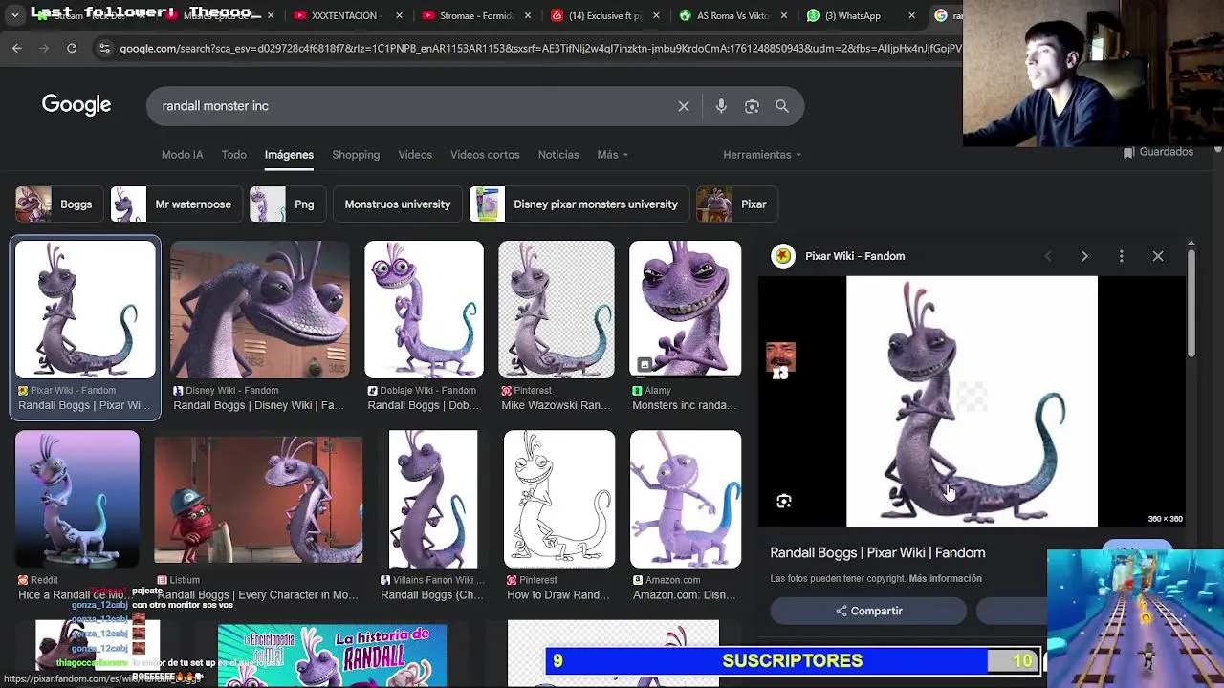The width and height of the screenshot is (1224, 688).
Task: Click the large Randall preview image
Action: pyautogui.click(x=972, y=401)
